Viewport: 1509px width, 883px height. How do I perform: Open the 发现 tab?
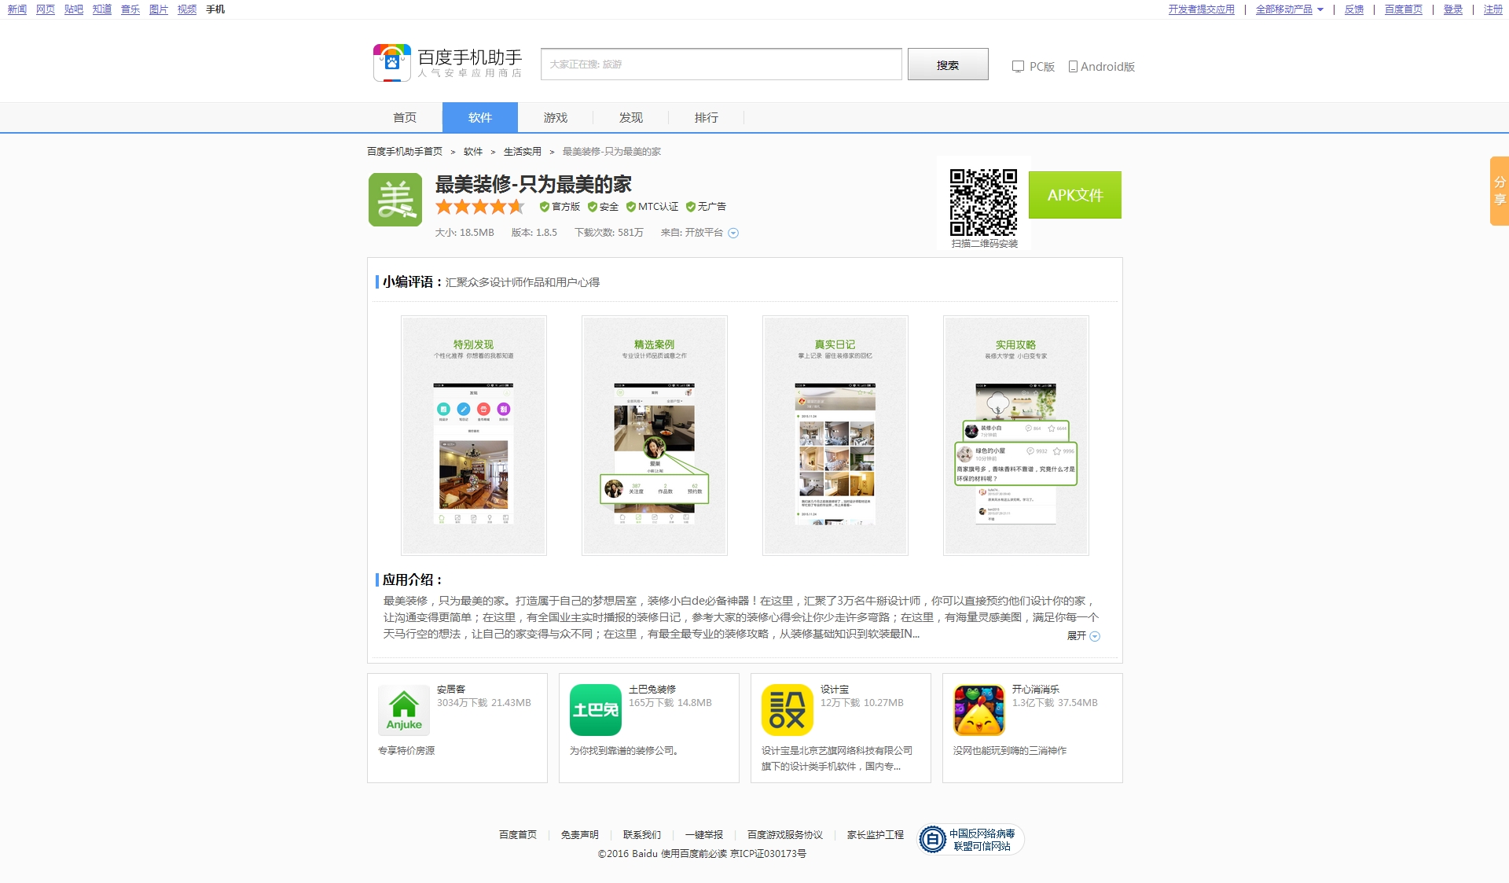click(631, 118)
